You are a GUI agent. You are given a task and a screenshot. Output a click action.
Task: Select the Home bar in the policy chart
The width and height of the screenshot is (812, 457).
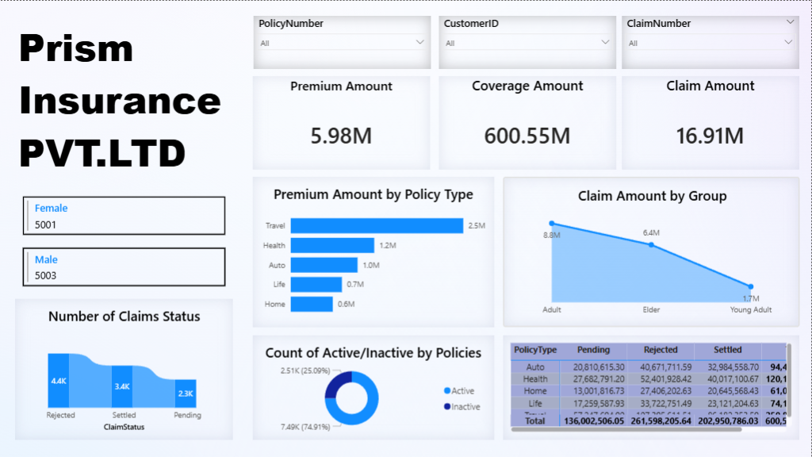coord(311,303)
